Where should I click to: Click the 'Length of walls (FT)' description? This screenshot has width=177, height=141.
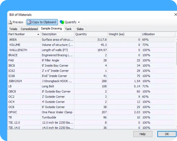55,50
